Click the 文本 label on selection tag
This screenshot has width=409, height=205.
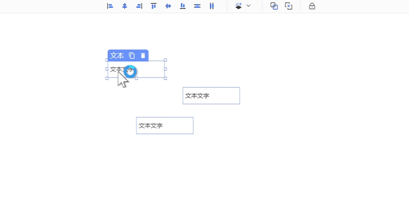pos(117,55)
